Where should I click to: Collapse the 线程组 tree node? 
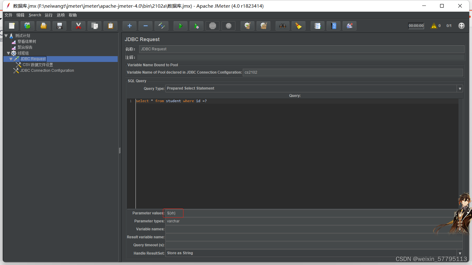coord(8,53)
